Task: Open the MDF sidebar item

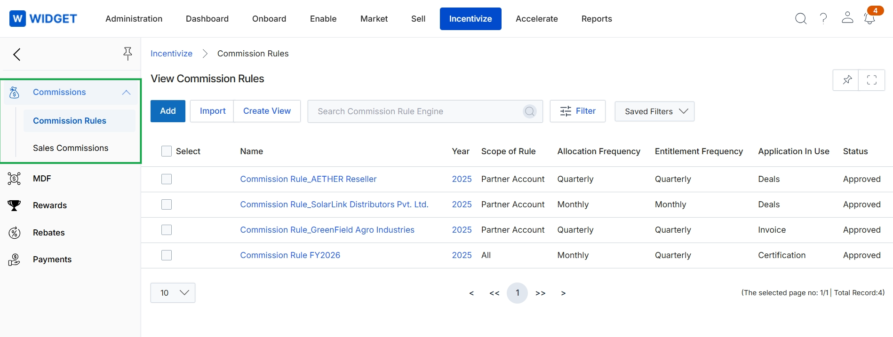Action: 42,179
